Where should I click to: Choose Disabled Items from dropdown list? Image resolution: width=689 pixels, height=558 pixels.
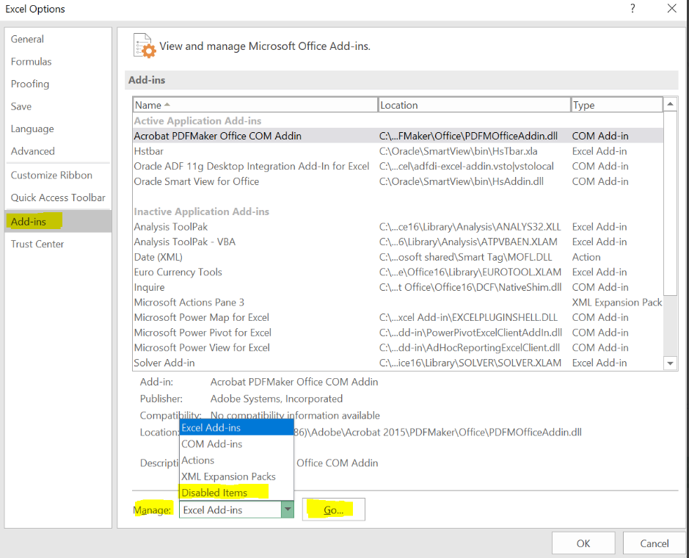coord(214,493)
